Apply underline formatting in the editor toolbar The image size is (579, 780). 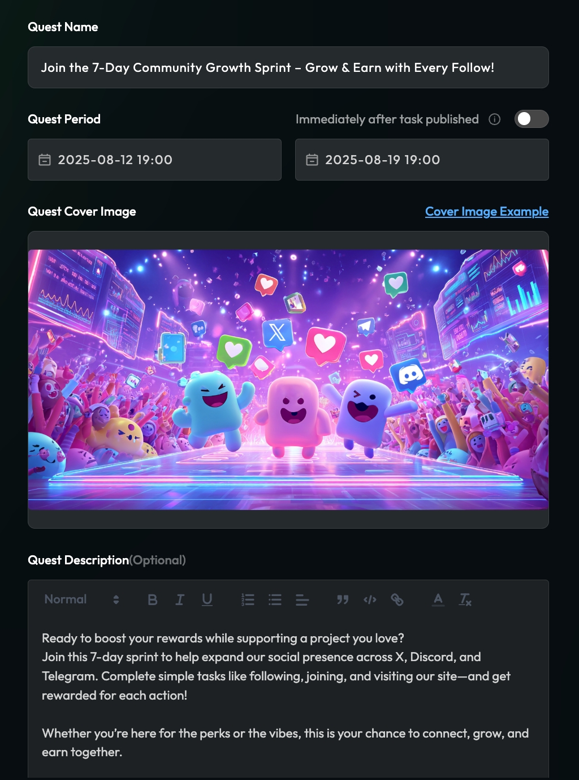point(207,600)
